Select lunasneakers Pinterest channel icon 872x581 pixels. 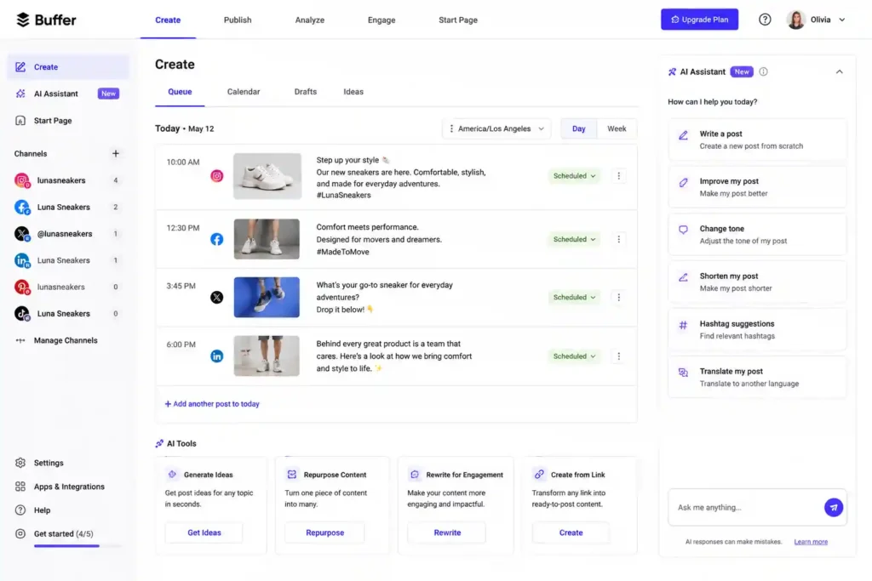click(x=21, y=287)
